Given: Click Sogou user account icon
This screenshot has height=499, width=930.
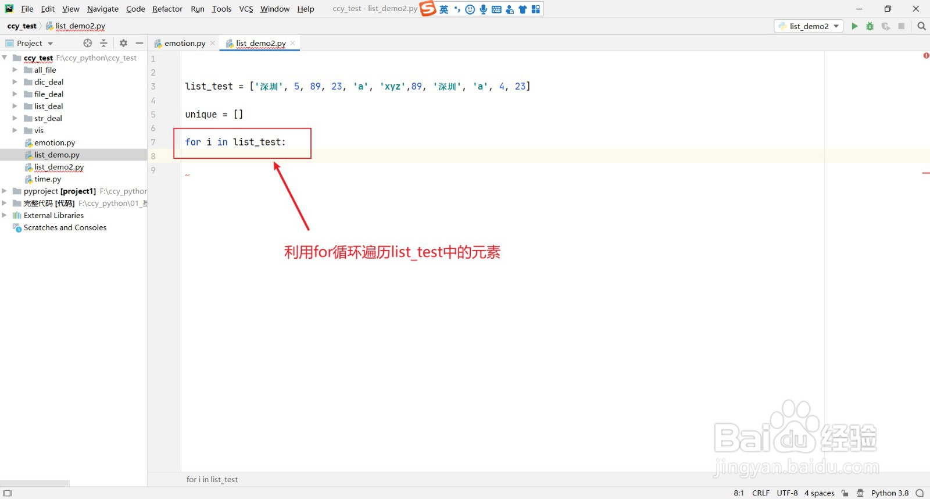Looking at the screenshot, I should [510, 9].
